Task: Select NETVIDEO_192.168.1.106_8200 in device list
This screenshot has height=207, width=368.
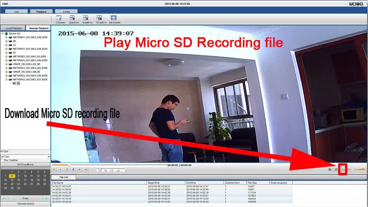Action: (x=30, y=60)
